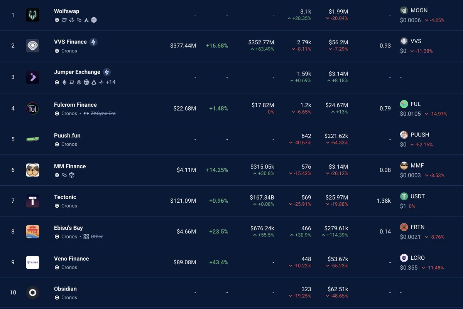Click the Ethereum diamond icon under Jumper Exchange
The image size is (463, 309).
coord(64,82)
